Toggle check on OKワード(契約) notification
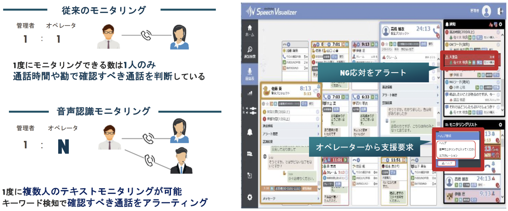Image resolution: width=508 pixels, height=211 pixels. [x=498, y=44]
